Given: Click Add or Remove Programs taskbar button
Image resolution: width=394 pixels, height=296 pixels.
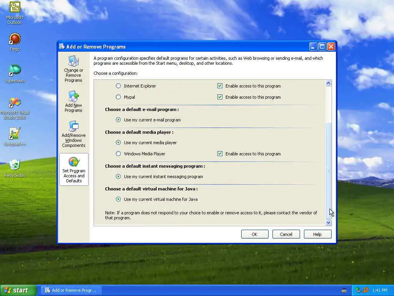Looking at the screenshot, I should (71, 290).
